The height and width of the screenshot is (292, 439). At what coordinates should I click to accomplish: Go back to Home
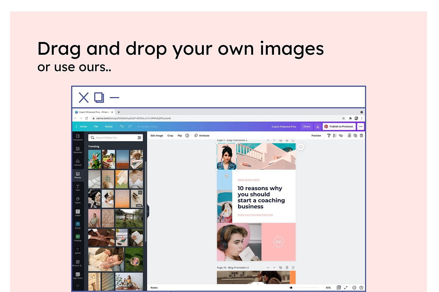[x=82, y=127]
